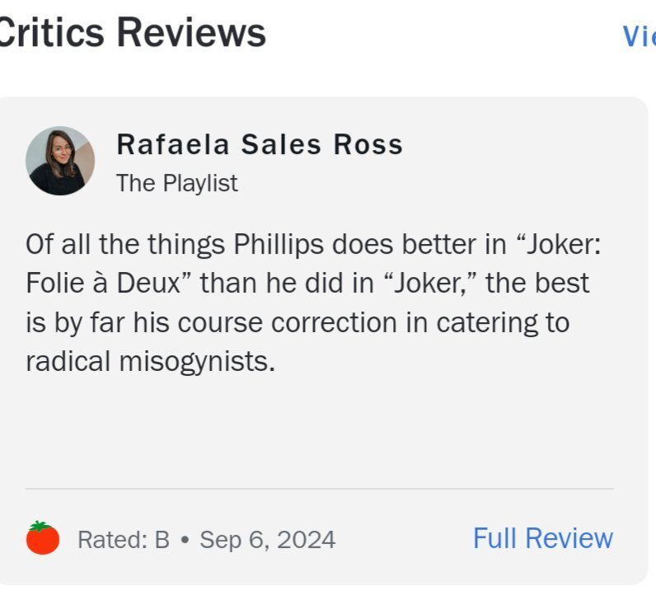Select The Playlist publication name
Screen dimensions: 656x591
click(x=176, y=183)
